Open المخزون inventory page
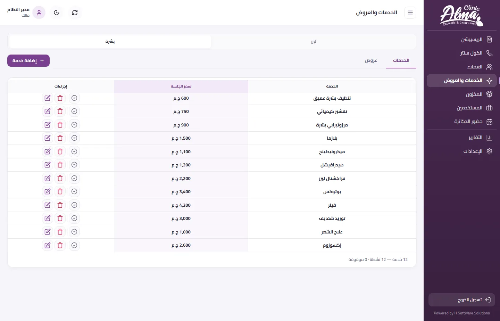The image size is (500, 321). point(462,94)
